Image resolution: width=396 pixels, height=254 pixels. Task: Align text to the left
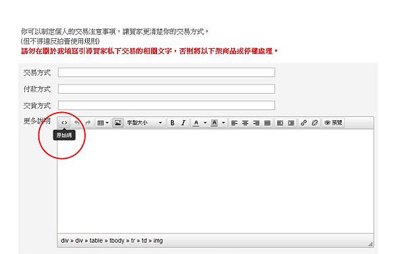(234, 123)
